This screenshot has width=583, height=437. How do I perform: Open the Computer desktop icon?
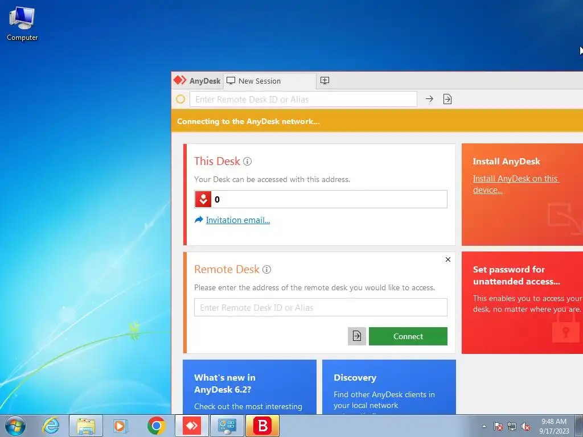(22, 23)
